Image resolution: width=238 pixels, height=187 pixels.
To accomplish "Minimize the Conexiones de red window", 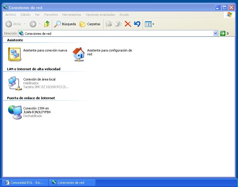I will pyautogui.click(x=218, y=7).
